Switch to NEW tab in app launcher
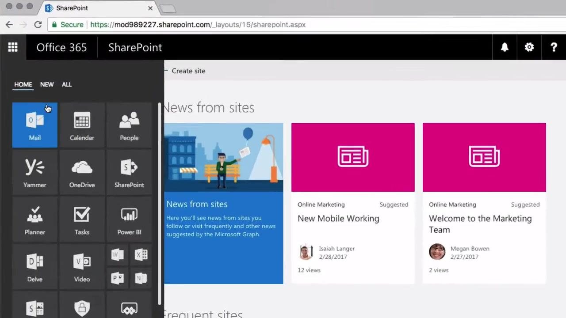 click(47, 84)
